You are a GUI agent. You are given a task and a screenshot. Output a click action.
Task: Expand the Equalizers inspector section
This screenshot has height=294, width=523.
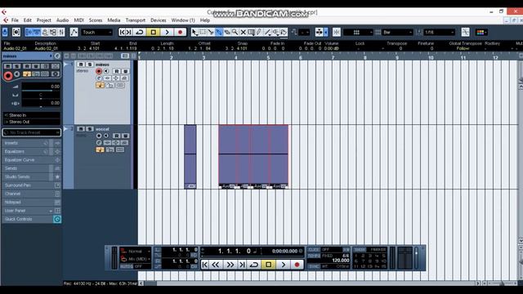click(32, 151)
